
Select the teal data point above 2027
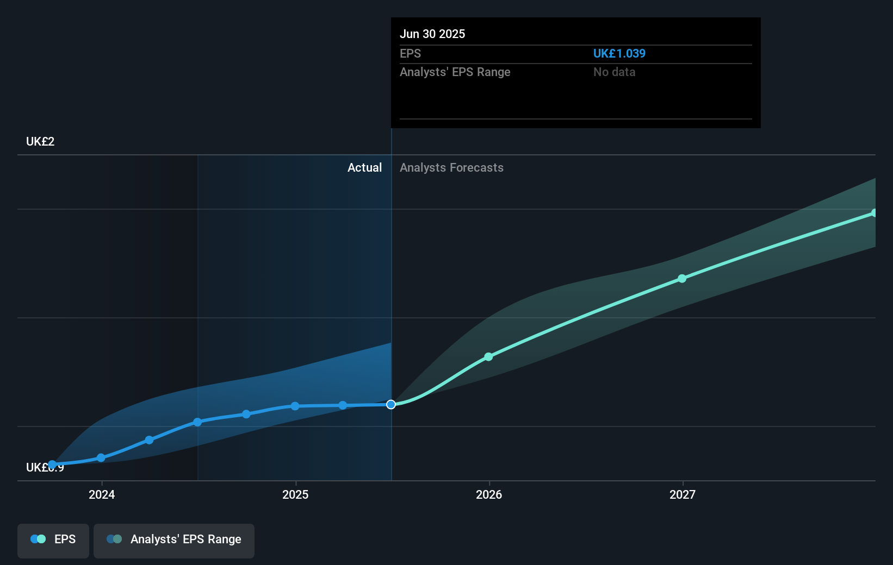pos(682,279)
